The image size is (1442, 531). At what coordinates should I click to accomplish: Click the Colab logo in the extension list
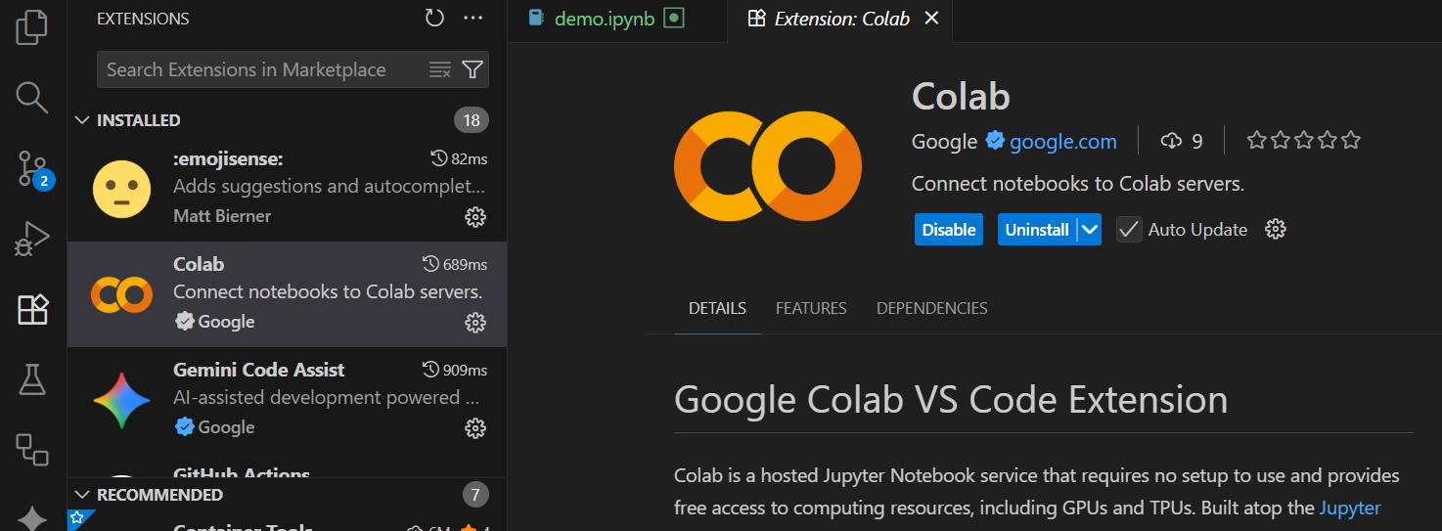point(121,294)
